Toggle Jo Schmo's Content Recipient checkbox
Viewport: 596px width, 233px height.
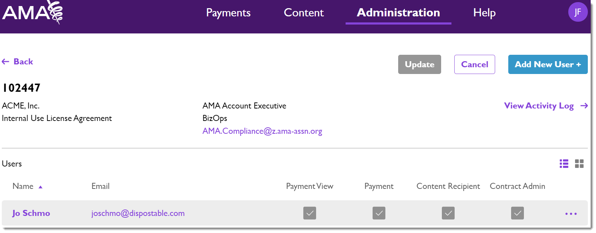coord(448,213)
